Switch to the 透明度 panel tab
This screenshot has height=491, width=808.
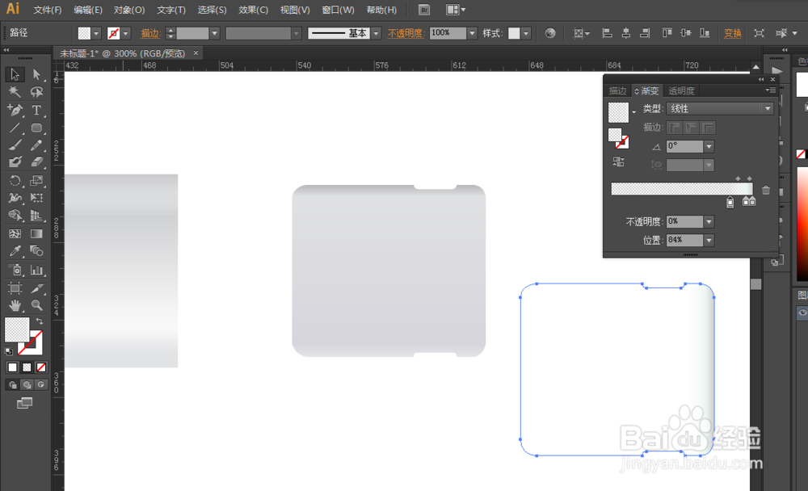[x=681, y=90]
